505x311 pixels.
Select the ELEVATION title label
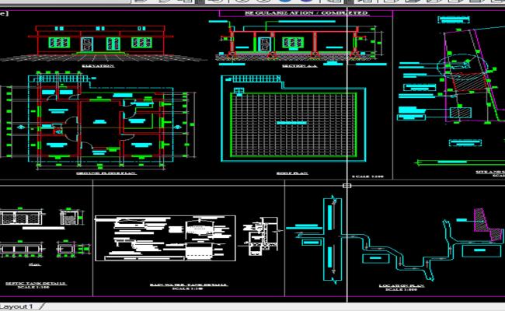(98, 66)
